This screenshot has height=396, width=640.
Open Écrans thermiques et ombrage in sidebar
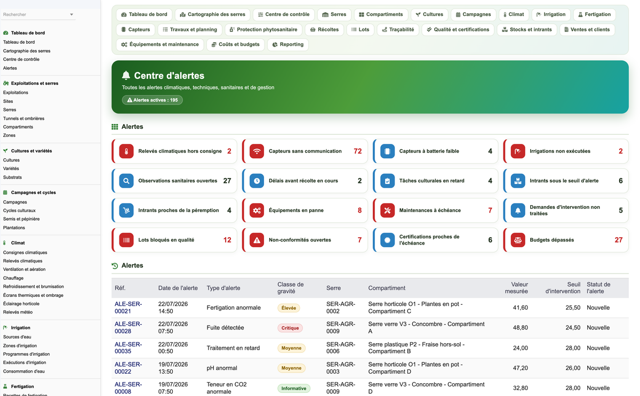(x=33, y=295)
